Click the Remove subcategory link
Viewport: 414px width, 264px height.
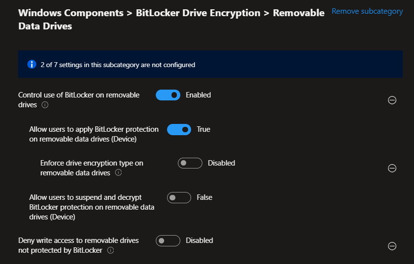pos(367,11)
